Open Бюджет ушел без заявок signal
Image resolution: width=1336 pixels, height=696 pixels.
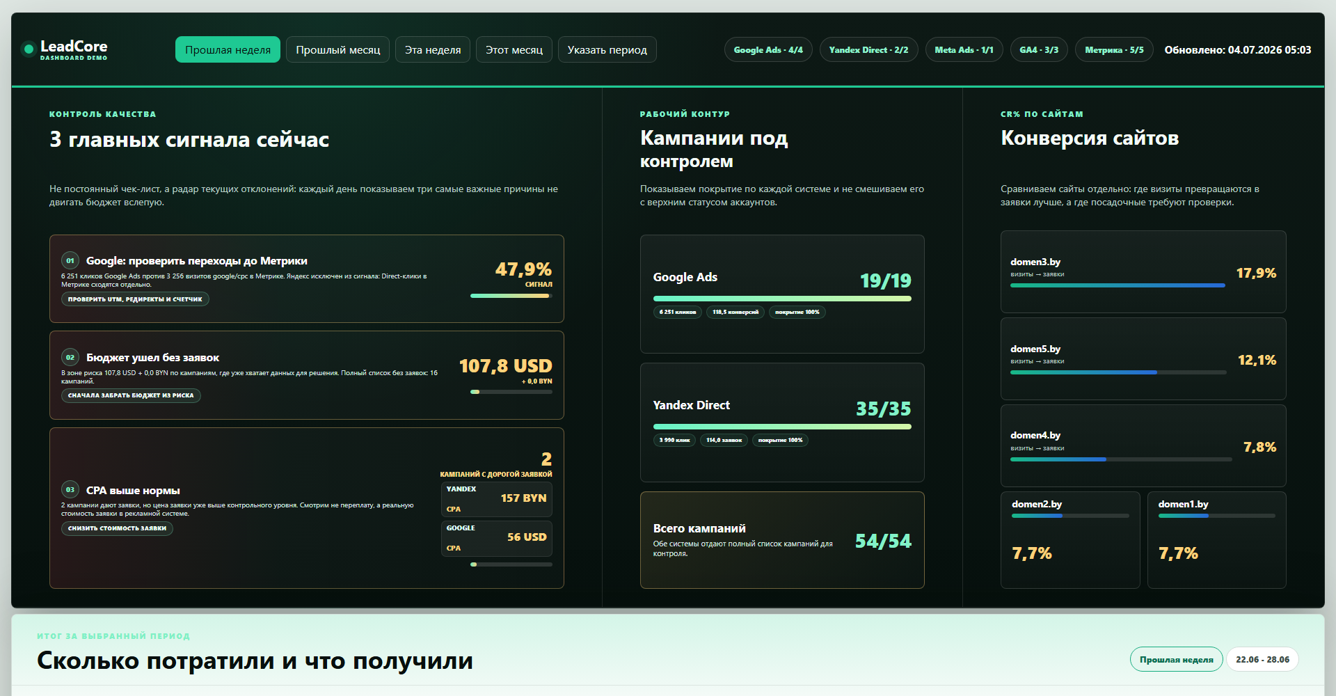point(152,358)
